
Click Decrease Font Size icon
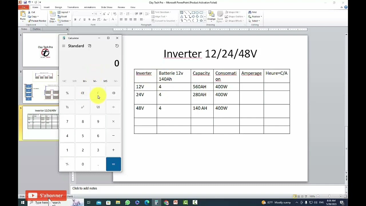point(109,14)
